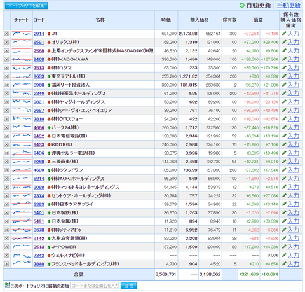The height and width of the screenshot is (292, 305).
Task: Open stock code 9468 link
Action: [39, 59]
